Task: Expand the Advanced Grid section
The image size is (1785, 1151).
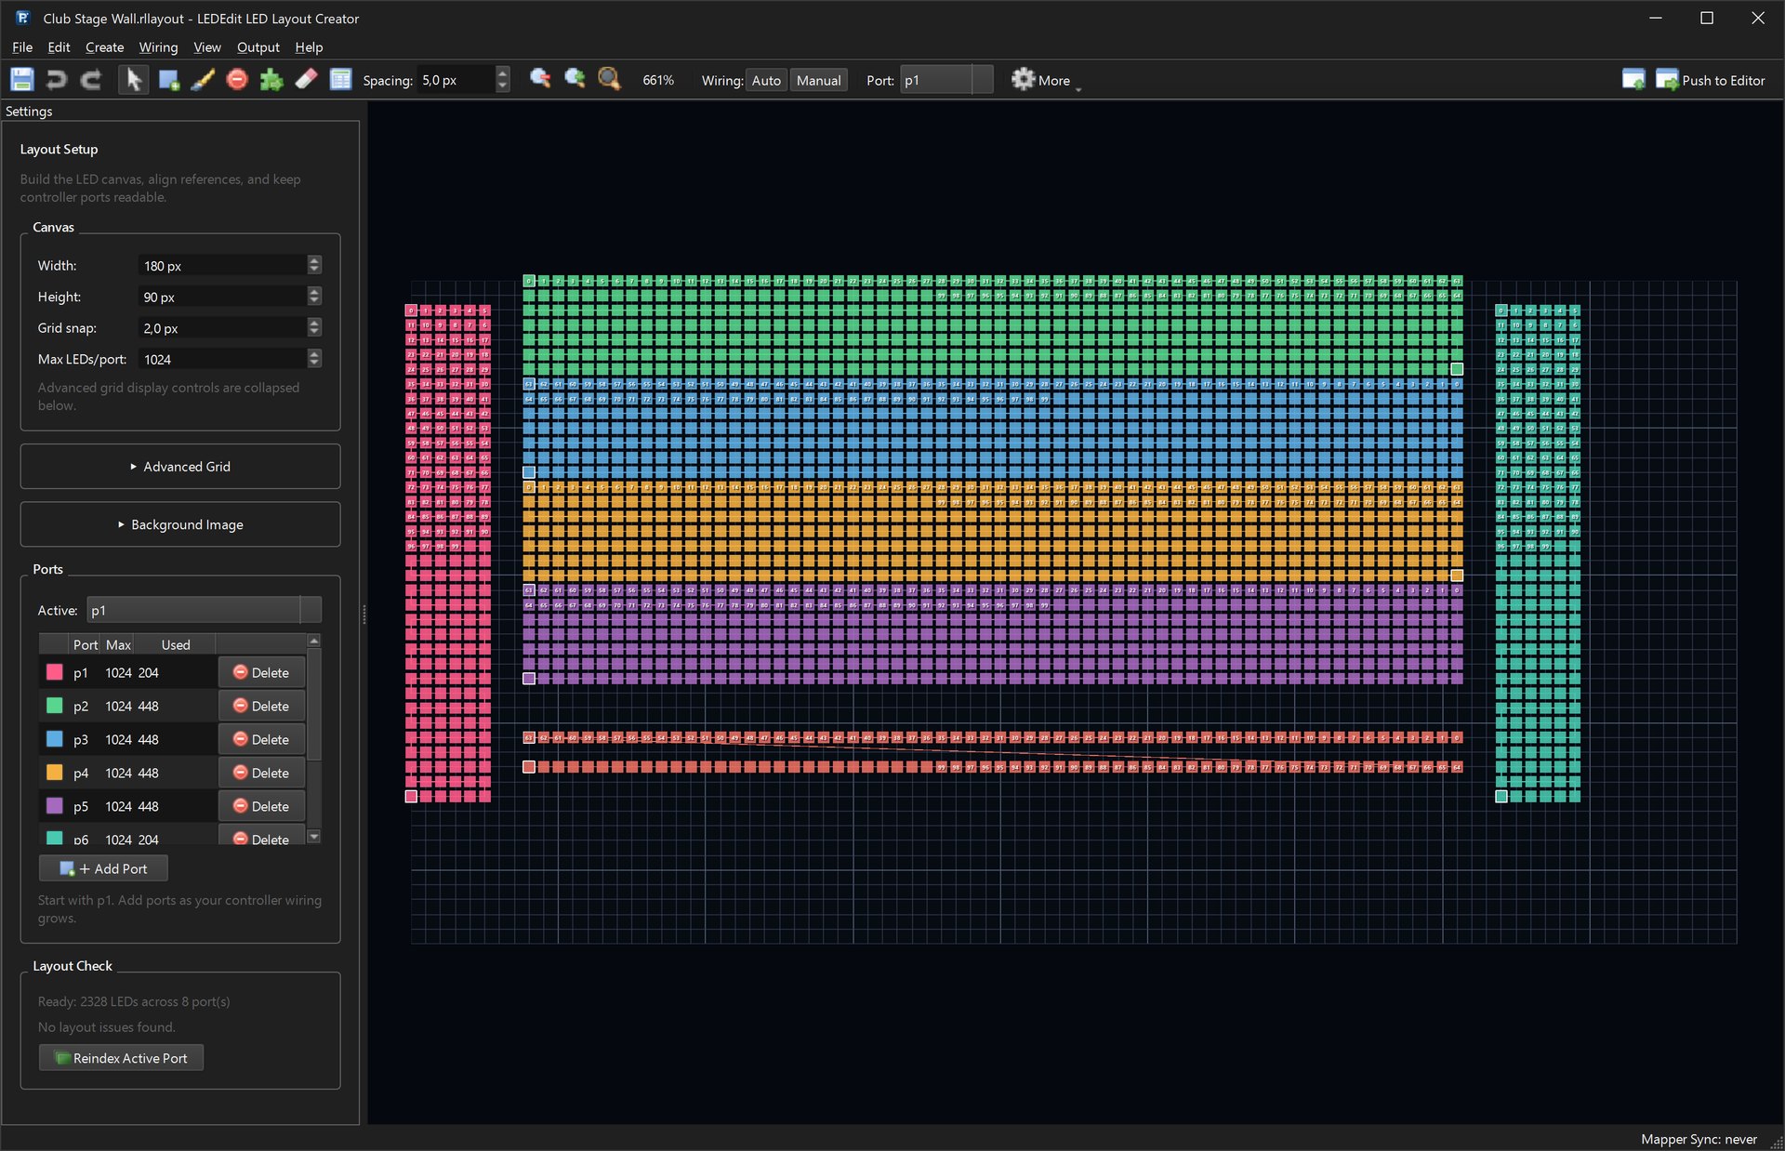Action: 180,467
